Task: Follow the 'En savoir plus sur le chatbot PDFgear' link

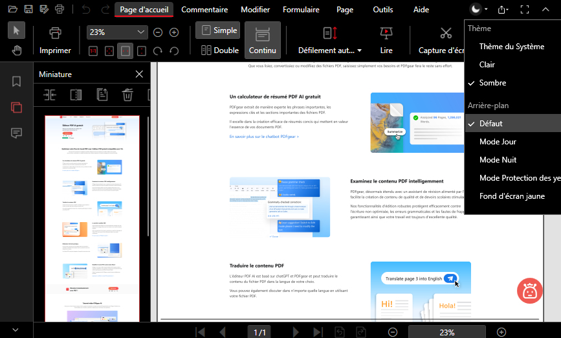Action: click(264, 137)
